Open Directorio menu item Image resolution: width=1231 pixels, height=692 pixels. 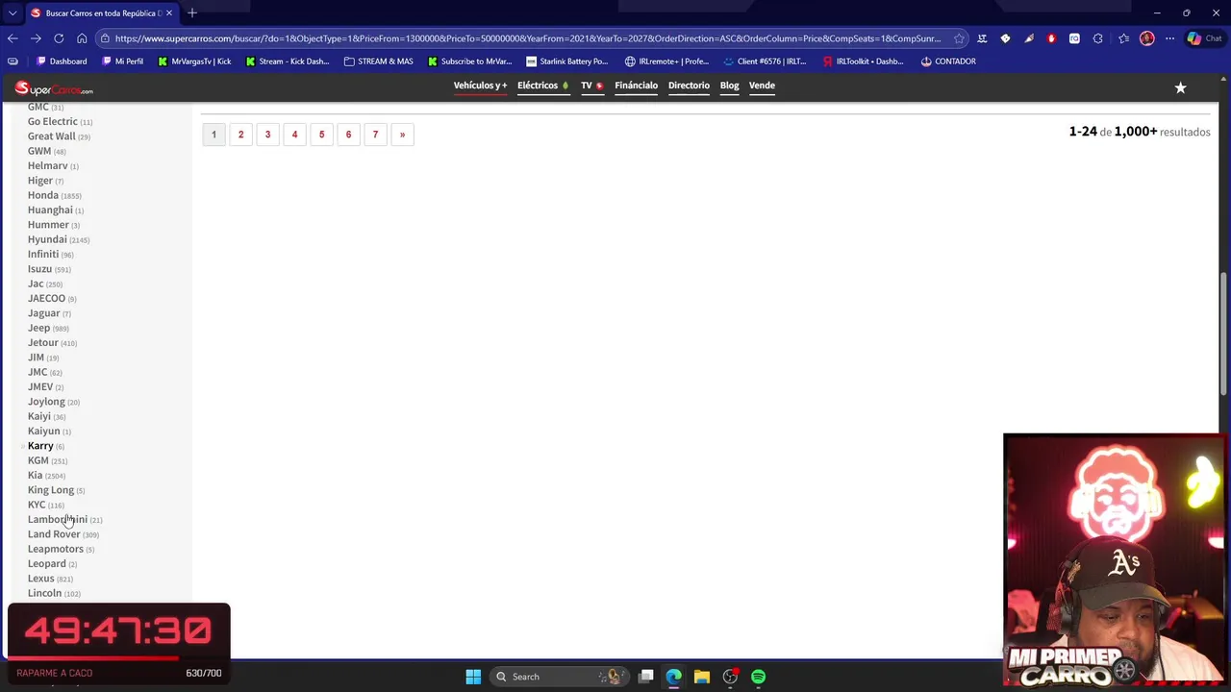689,86
